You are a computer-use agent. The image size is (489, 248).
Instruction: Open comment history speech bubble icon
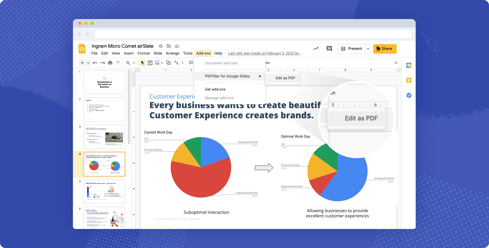(x=329, y=49)
